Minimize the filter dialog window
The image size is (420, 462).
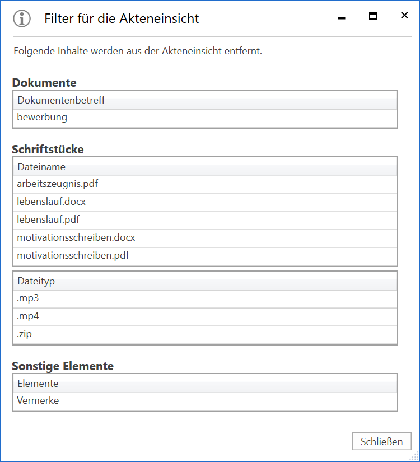(341, 18)
